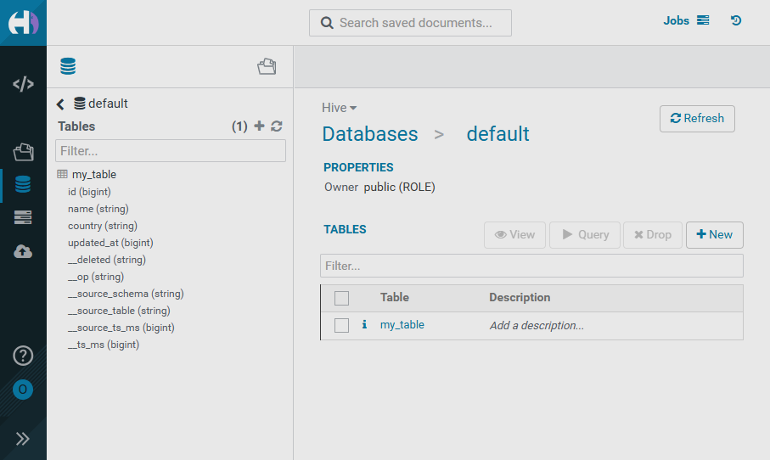Click the plus icon to create table
The image size is (770, 460).
[260, 126]
